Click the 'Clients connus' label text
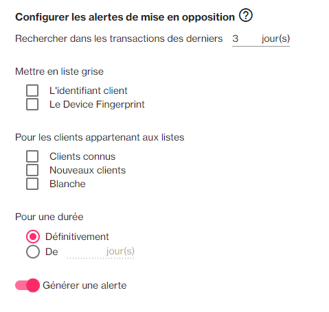329x312 pixels. tap(82, 156)
